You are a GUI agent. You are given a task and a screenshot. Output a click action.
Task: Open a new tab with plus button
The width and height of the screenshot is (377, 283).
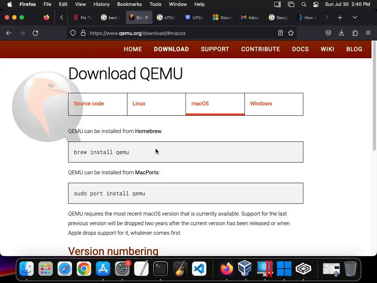pos(340,18)
